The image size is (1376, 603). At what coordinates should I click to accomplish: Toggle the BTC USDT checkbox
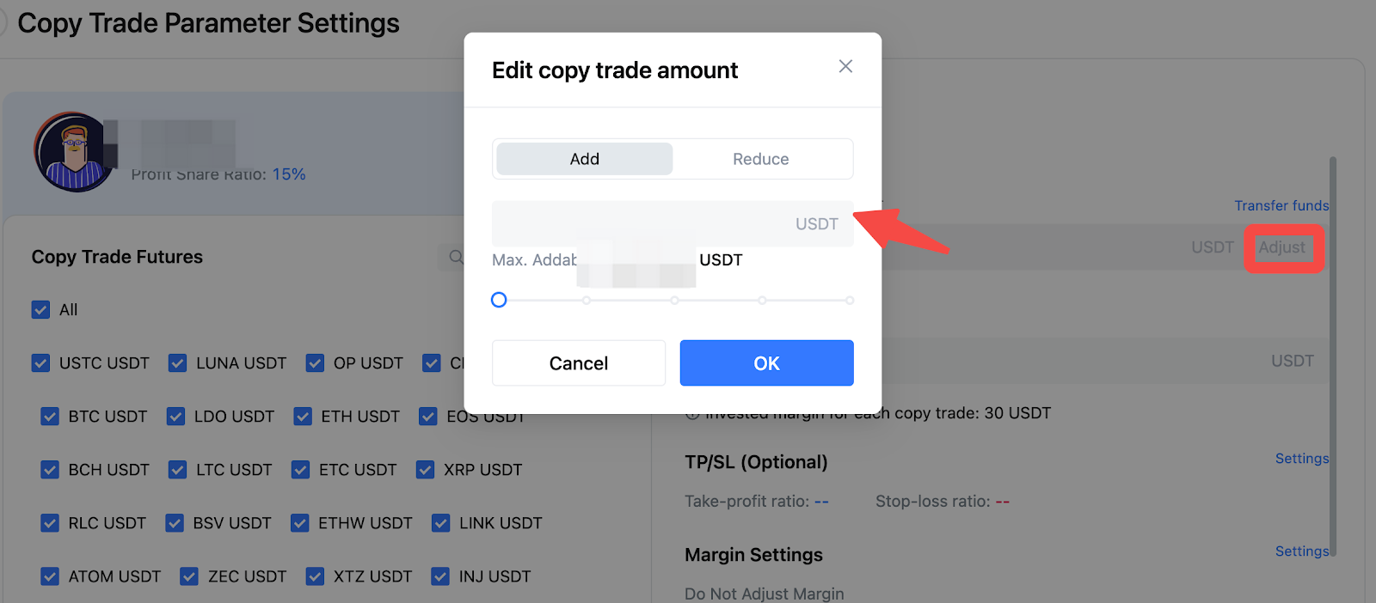pos(50,417)
